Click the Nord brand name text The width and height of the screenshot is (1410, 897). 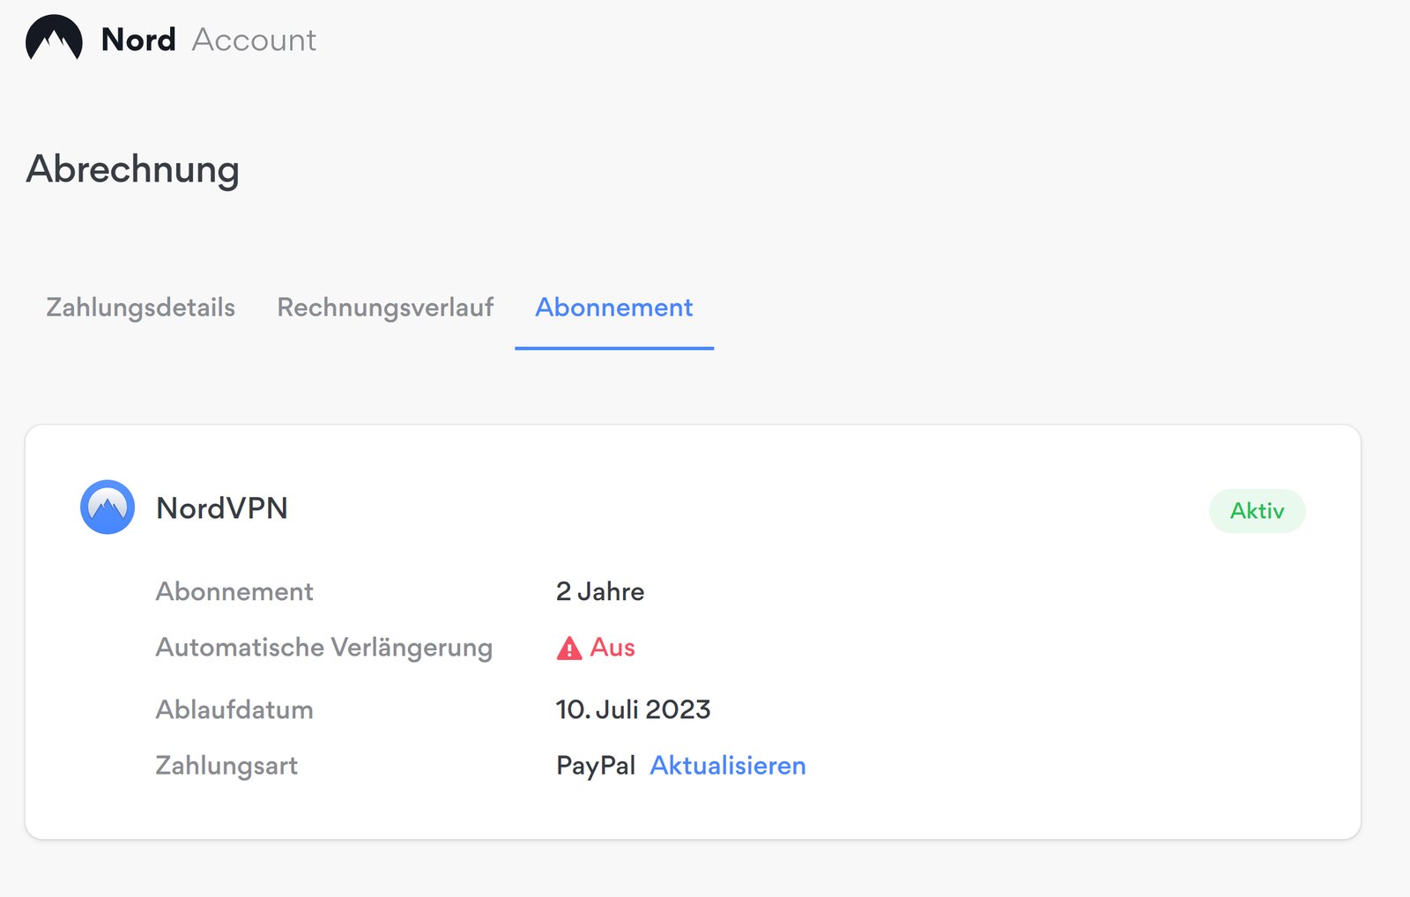(x=138, y=40)
